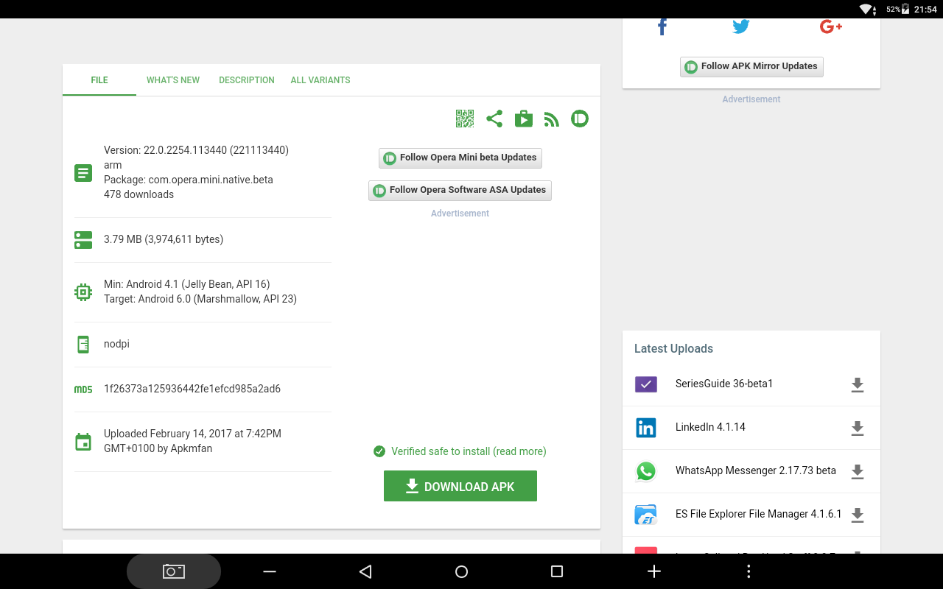Tap the plus icon in navigation bar
The image size is (943, 589).
(x=653, y=571)
